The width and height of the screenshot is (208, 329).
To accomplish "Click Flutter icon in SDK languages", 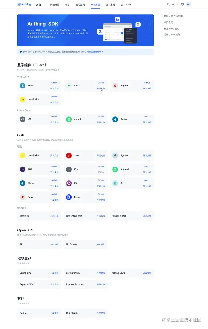I will click(23, 183).
